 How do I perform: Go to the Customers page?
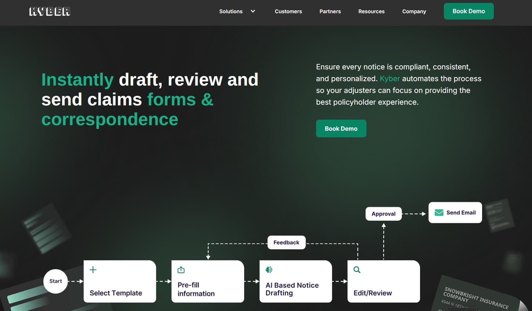(x=288, y=11)
